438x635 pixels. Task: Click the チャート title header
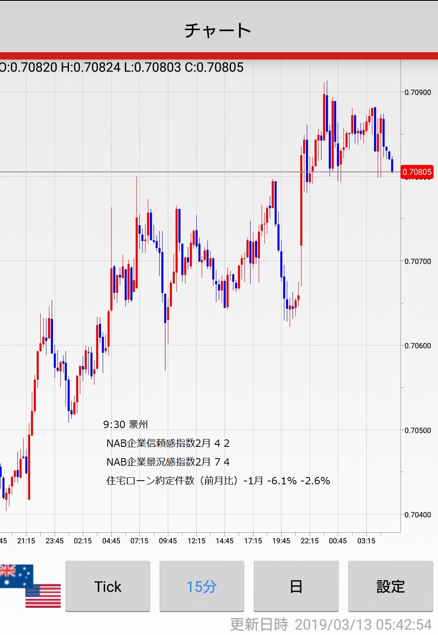(218, 31)
